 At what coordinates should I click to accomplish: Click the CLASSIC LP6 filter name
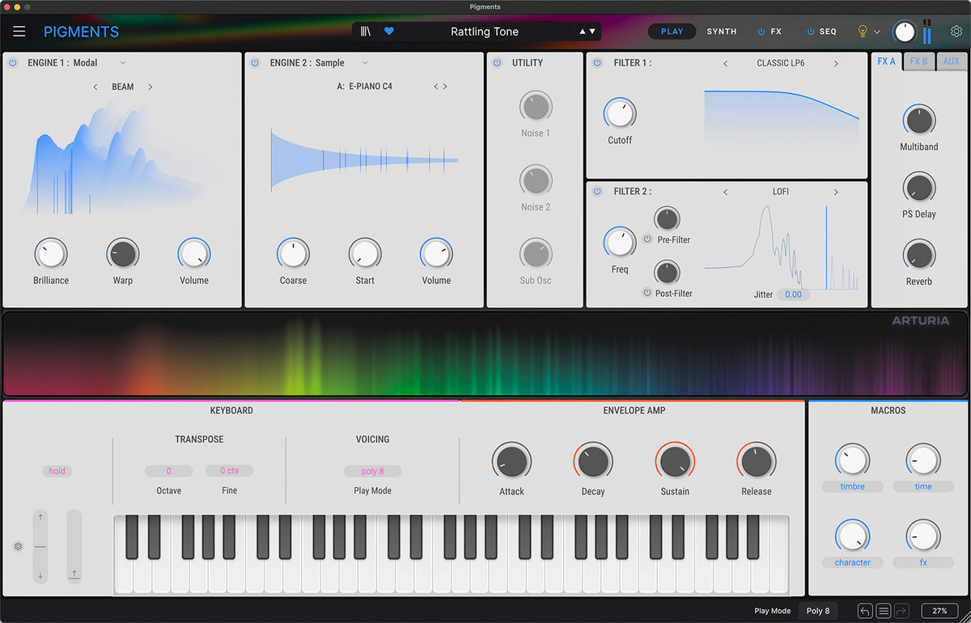point(781,63)
